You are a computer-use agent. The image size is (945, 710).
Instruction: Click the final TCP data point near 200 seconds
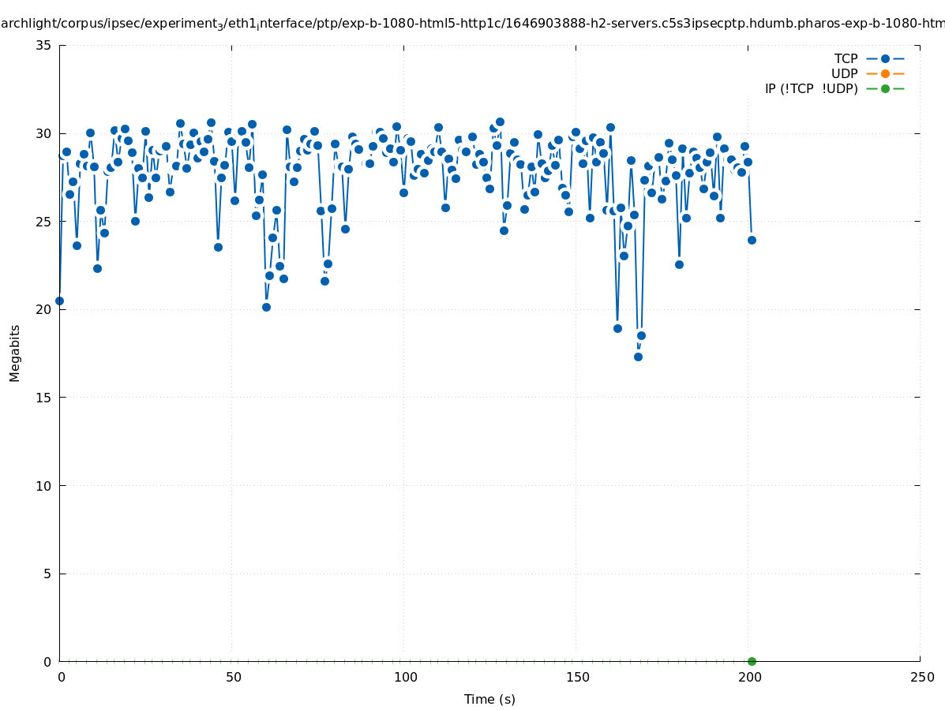pos(752,240)
